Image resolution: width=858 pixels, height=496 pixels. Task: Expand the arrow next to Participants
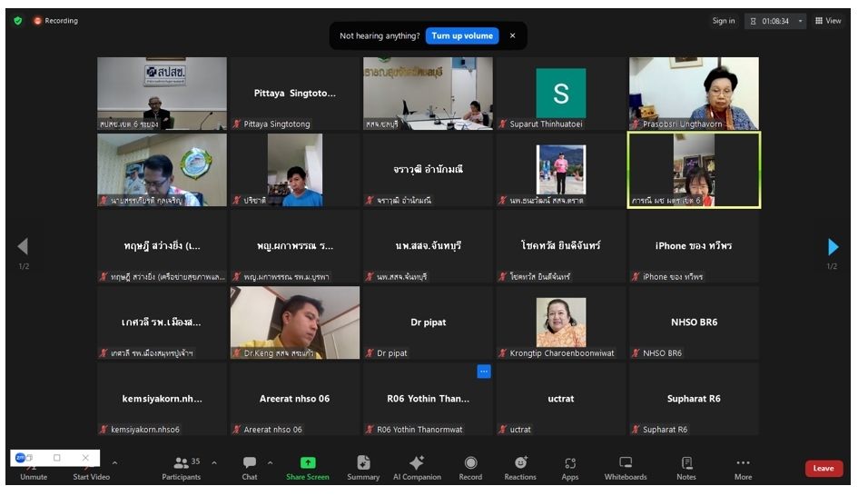[x=214, y=462]
